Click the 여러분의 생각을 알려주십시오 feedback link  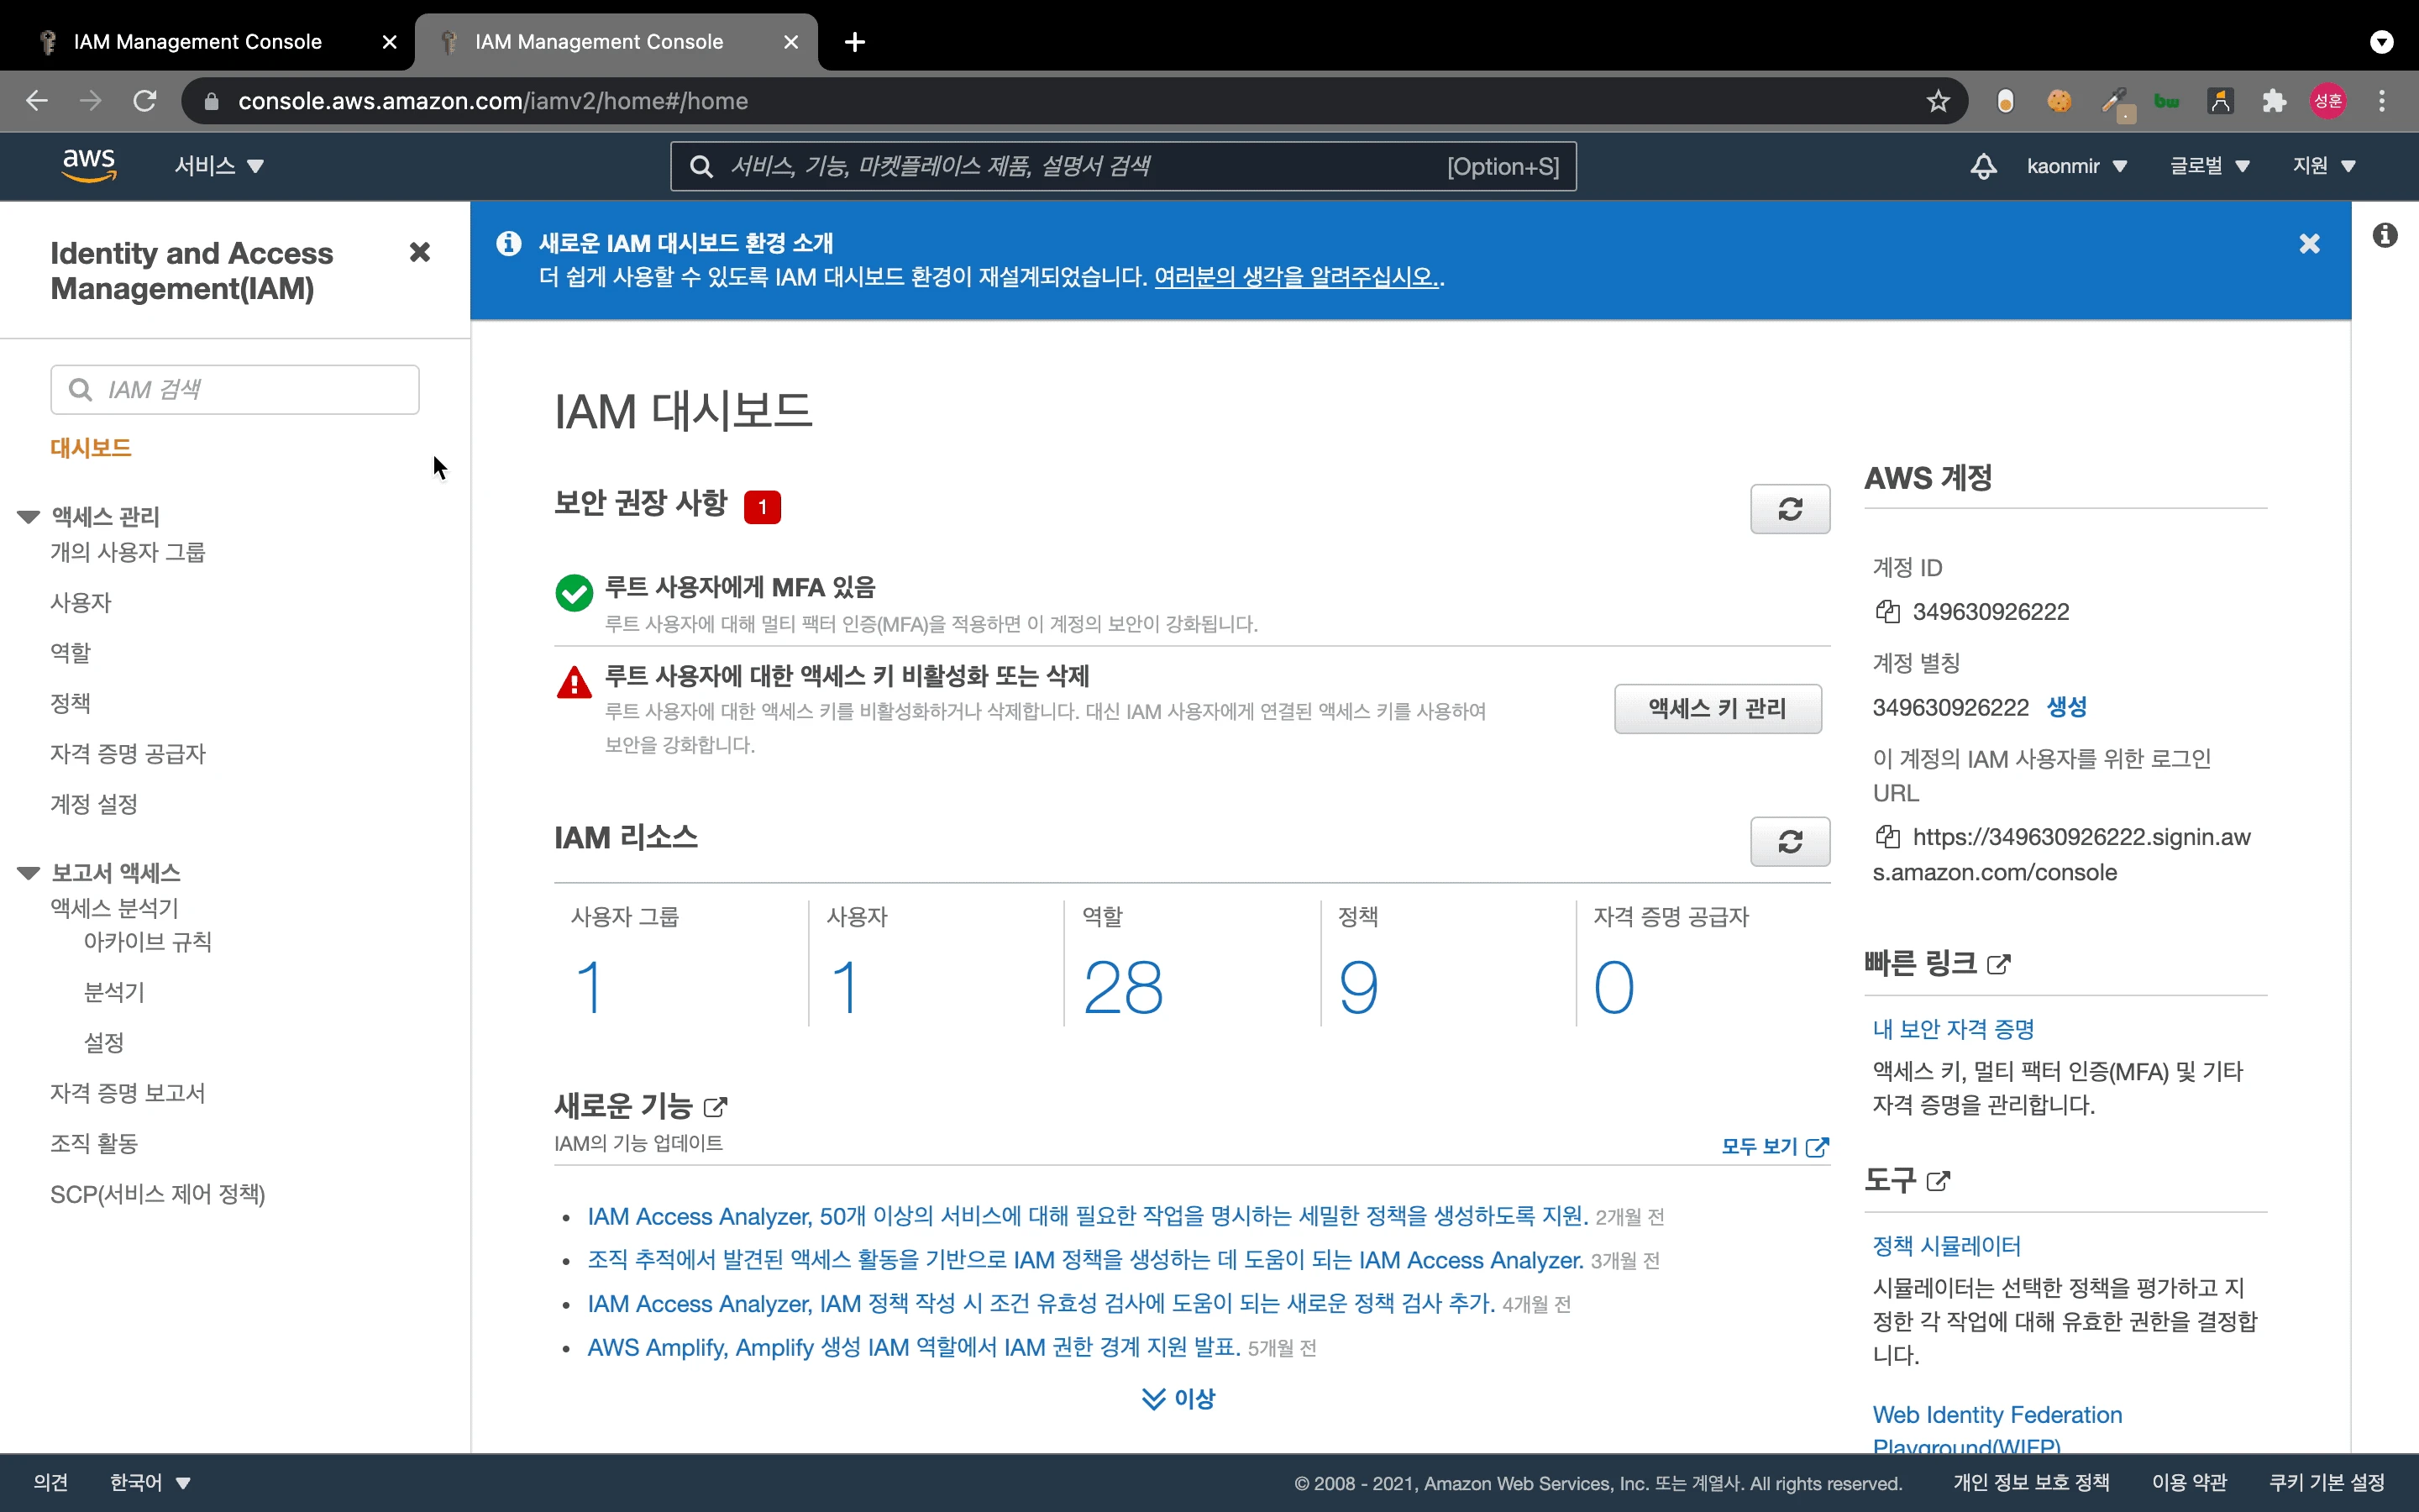1297,277
